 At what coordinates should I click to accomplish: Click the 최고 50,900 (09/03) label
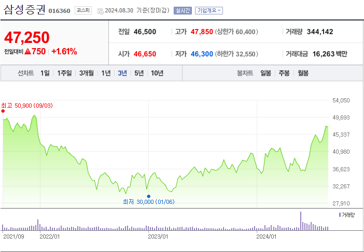point(27,106)
